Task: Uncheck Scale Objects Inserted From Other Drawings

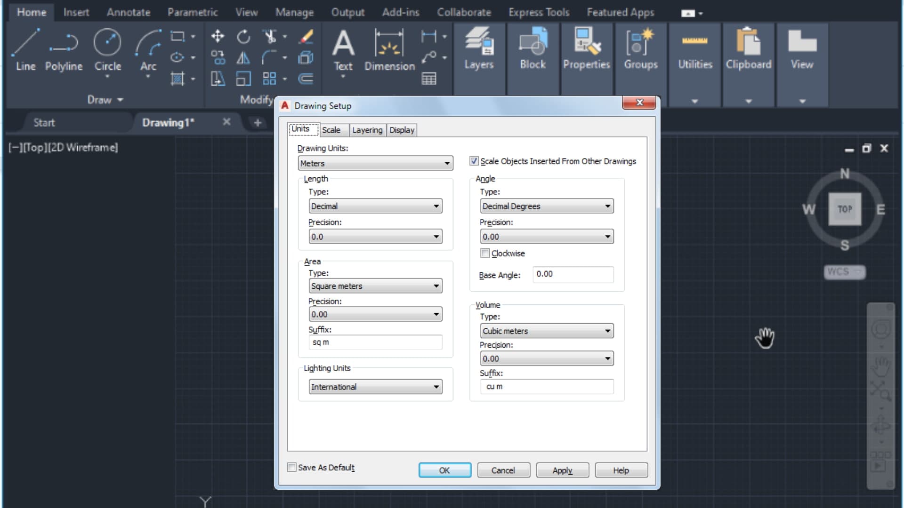Action: click(474, 161)
